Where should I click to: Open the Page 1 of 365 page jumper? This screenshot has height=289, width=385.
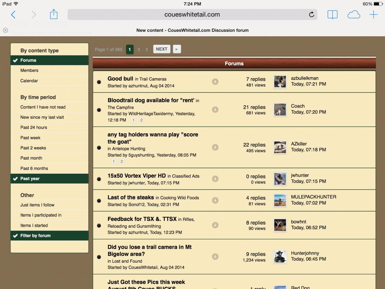(x=108, y=49)
